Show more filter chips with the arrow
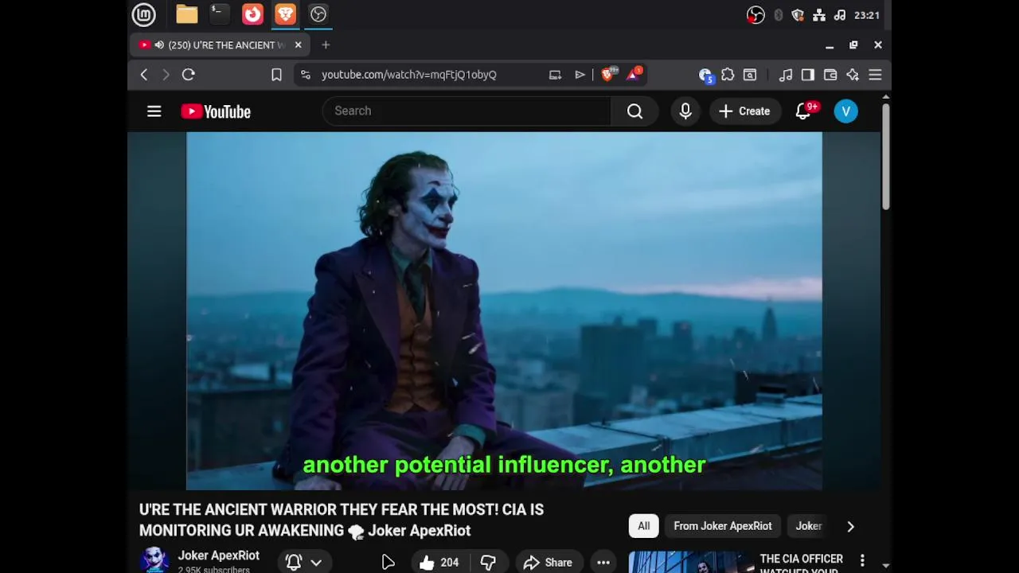Viewport: 1019px width, 573px height. tap(850, 526)
